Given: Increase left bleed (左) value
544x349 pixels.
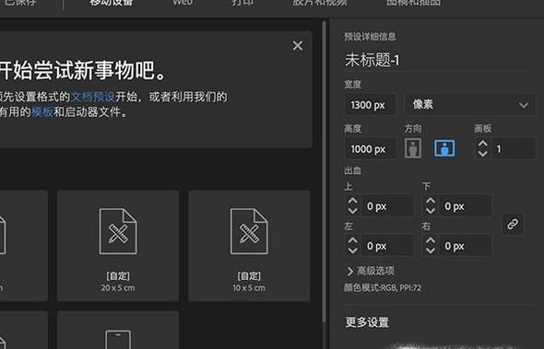Looking at the screenshot, I should point(352,241).
